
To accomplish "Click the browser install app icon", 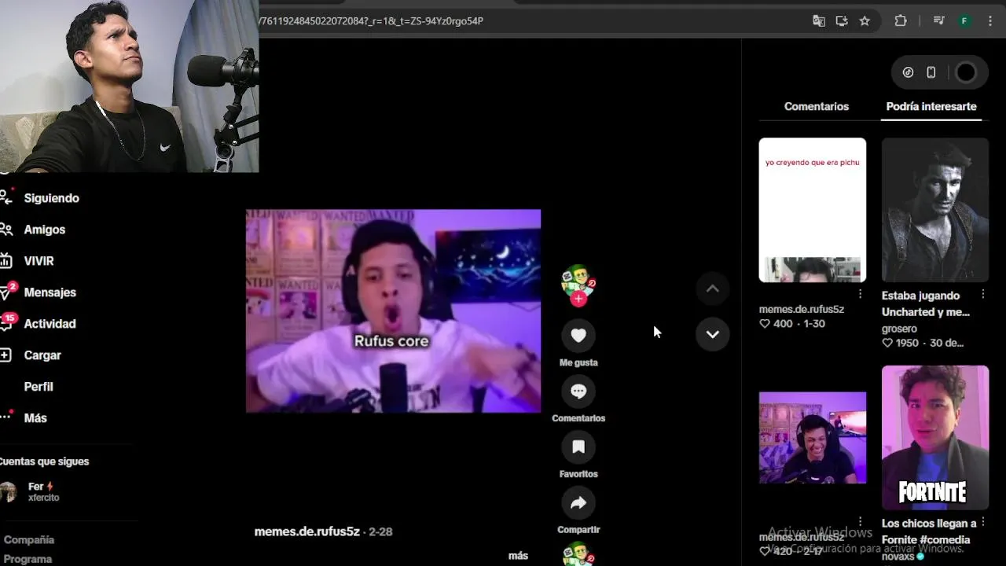I will (842, 21).
